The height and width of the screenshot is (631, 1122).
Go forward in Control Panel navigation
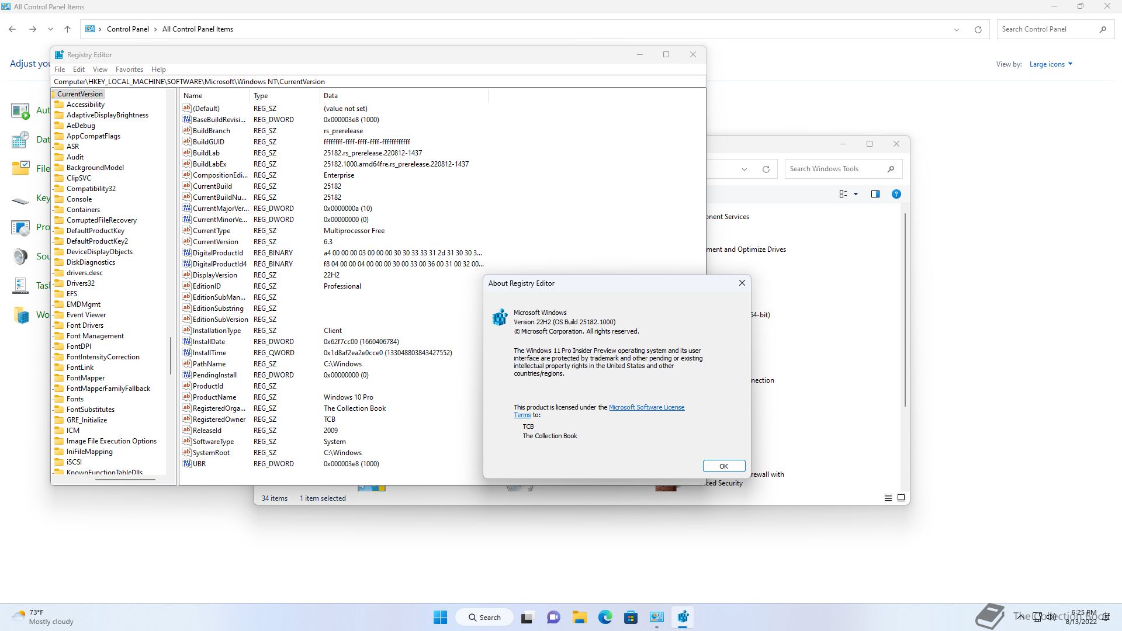(33, 29)
